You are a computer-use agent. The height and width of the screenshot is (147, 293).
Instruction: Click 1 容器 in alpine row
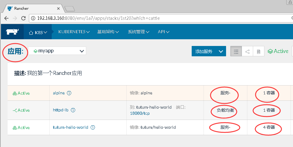(269, 93)
